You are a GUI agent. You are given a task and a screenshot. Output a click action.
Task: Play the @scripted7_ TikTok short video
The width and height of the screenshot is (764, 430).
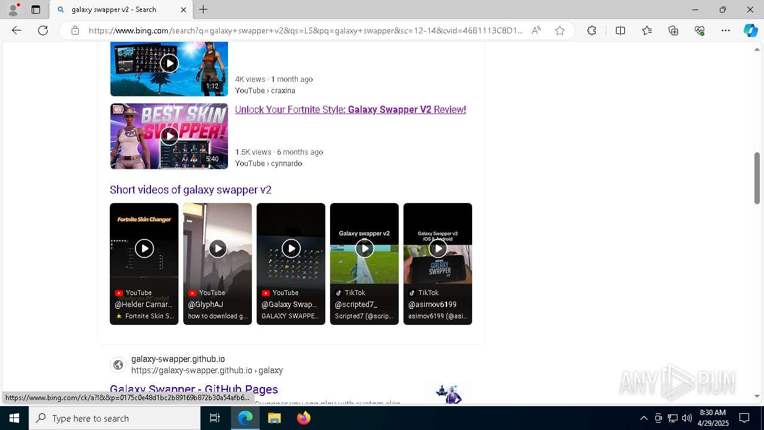(x=364, y=264)
